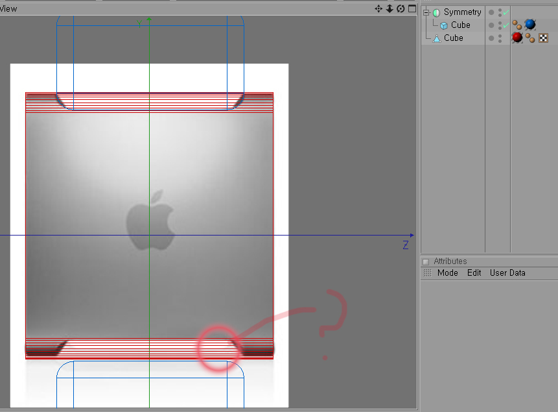
Task: Toggle the child Cube renderer visibility dot
Action: pos(500,28)
